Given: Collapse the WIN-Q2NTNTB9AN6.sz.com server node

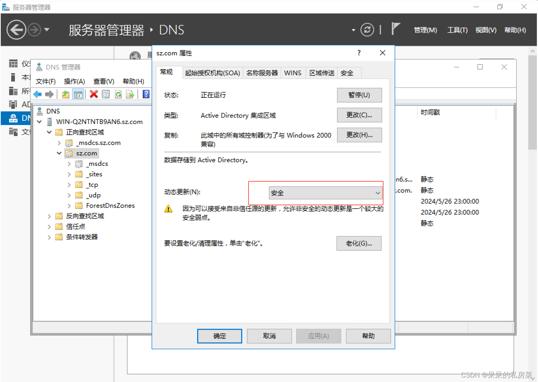Looking at the screenshot, I should (39, 122).
